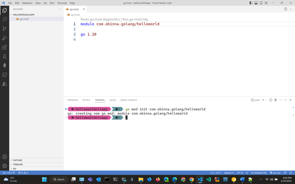Open notifications bell in status bar
Screen dimensions: 295x184
point(291,173)
